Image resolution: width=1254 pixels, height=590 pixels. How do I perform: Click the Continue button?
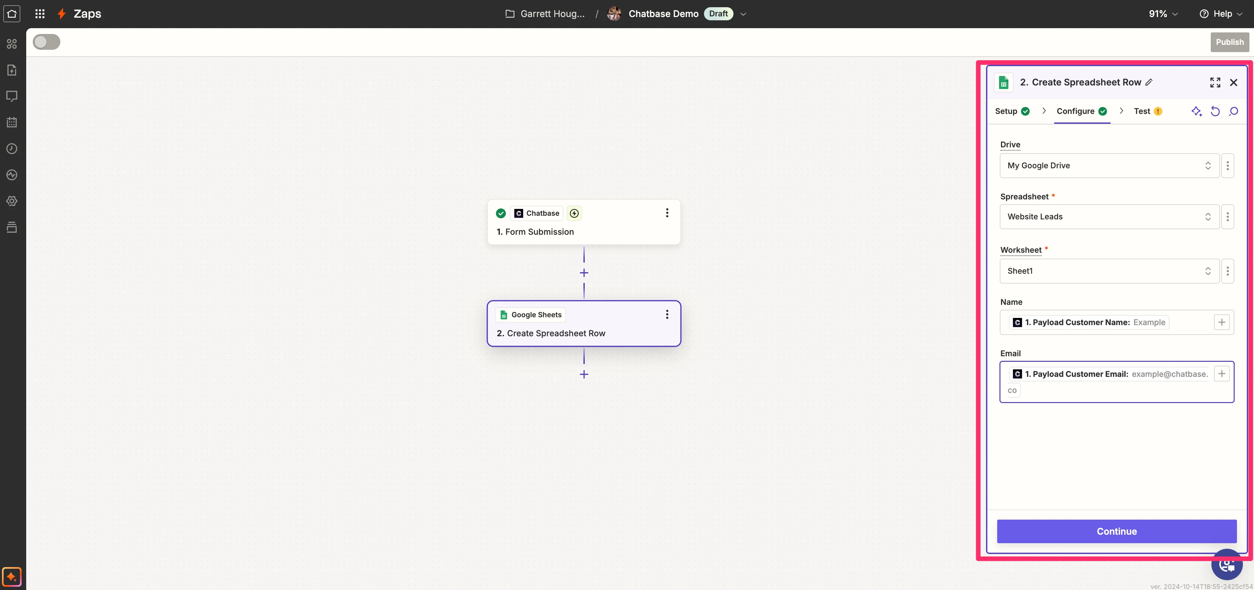[1116, 531]
